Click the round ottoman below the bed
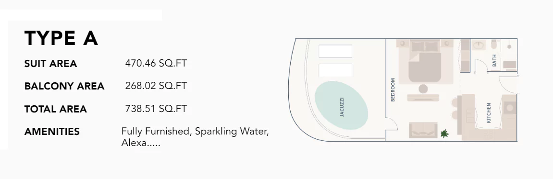This screenshot has width=553, height=179. pyautogui.click(x=423, y=88)
